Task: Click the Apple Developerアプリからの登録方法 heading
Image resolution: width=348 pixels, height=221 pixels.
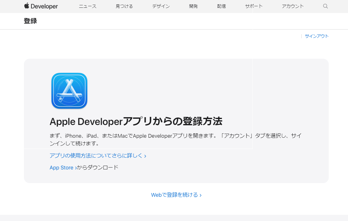Action: click(x=136, y=122)
